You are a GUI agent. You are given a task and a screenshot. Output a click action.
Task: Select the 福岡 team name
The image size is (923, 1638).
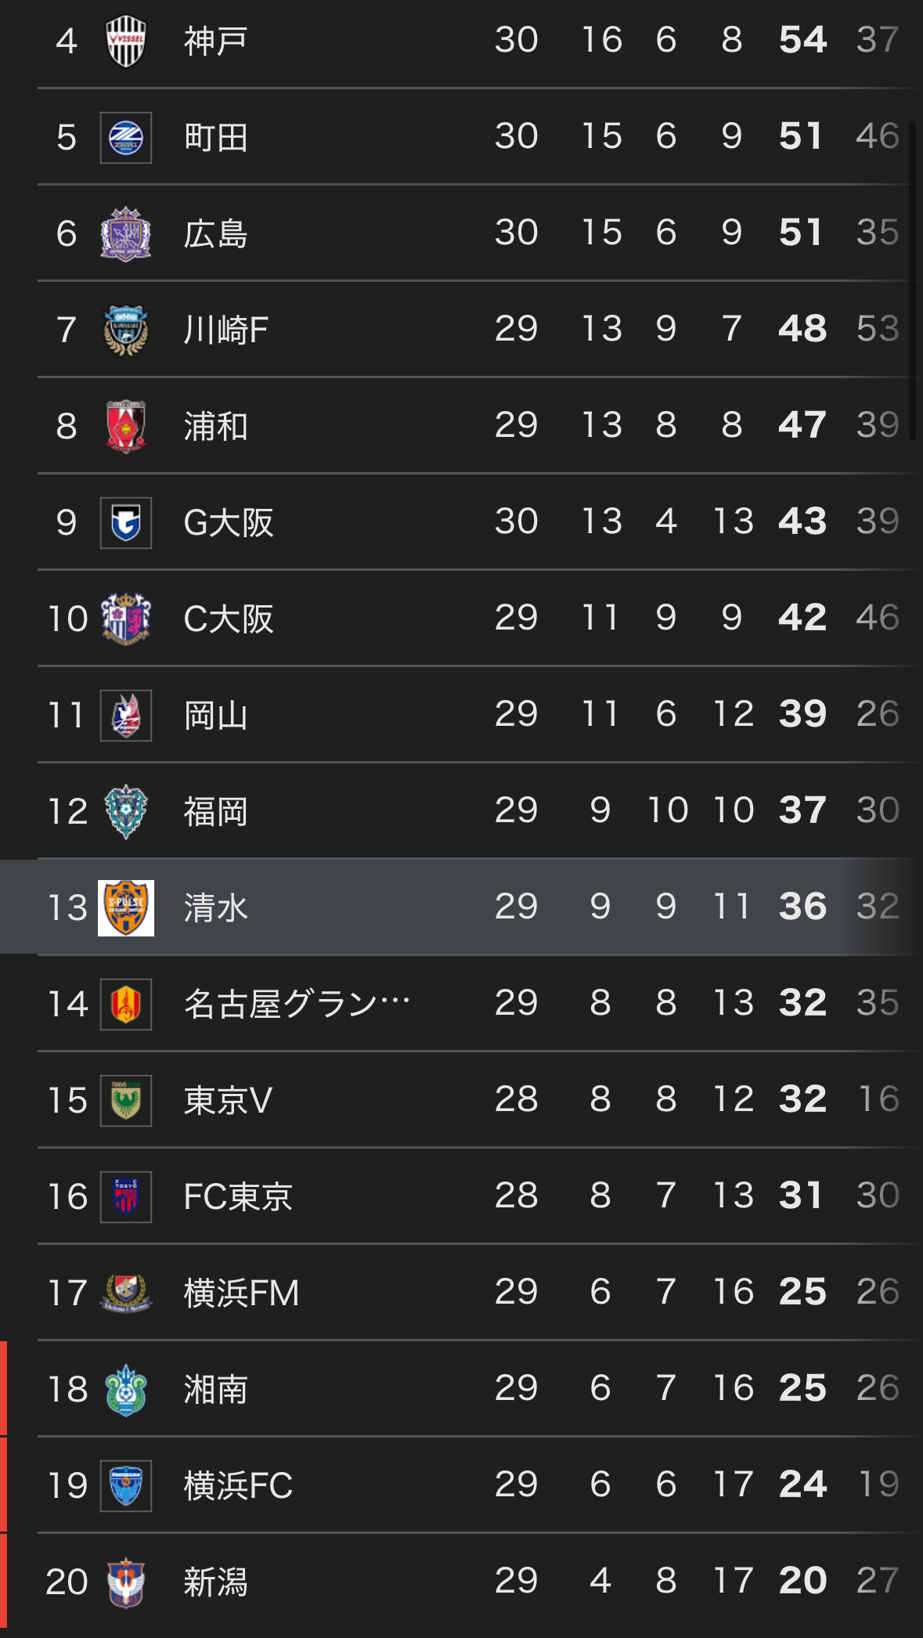216,812
